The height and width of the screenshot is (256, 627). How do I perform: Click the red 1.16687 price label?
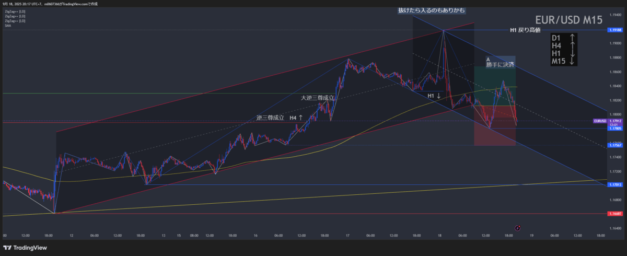point(615,213)
